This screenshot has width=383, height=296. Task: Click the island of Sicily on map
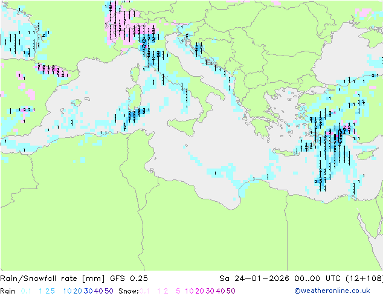click(x=184, y=126)
